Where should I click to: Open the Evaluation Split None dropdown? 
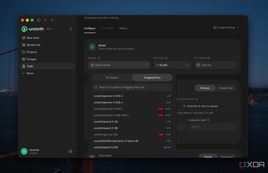tap(213, 127)
